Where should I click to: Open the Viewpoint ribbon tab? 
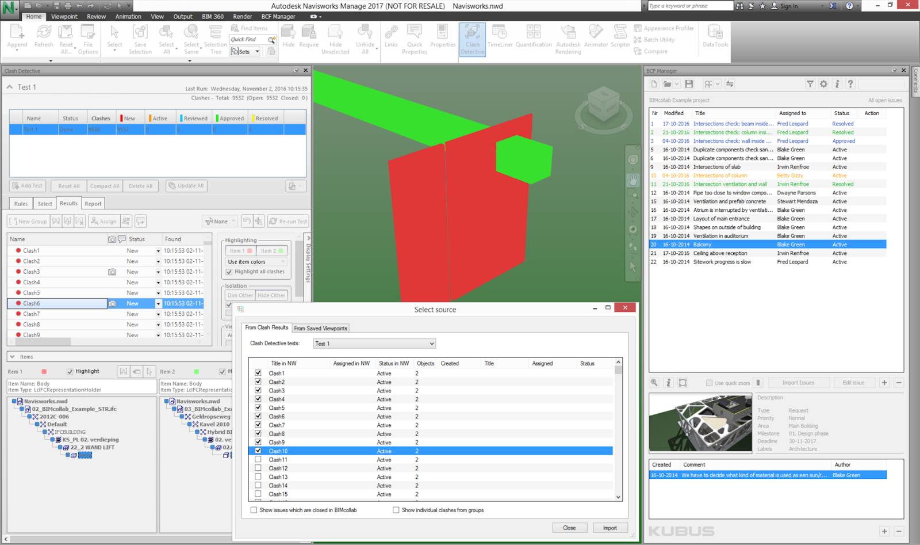[x=64, y=16]
